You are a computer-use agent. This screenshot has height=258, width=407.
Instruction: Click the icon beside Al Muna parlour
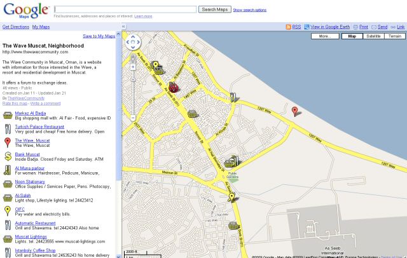[8, 170]
